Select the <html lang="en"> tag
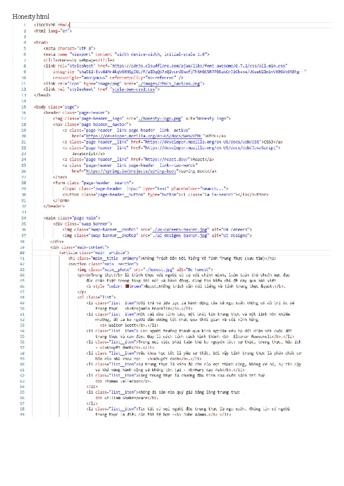Viewport: 344px width, 486px height. 53,31
